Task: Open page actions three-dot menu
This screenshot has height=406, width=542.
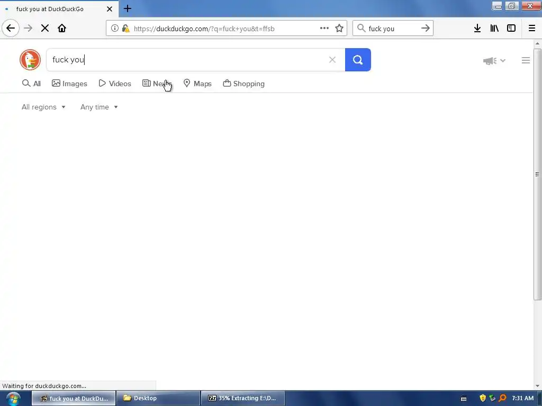Action: point(324,29)
